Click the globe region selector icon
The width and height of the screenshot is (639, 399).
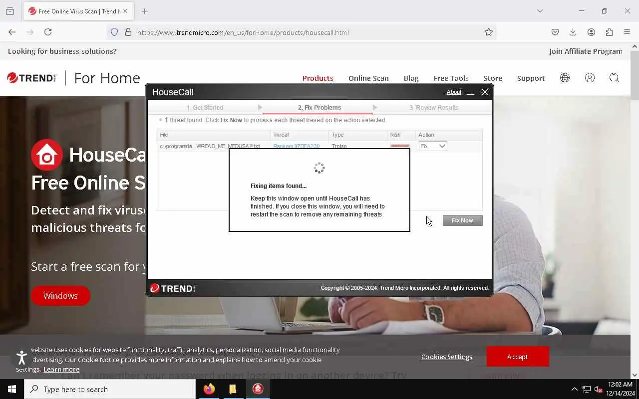[x=565, y=78]
